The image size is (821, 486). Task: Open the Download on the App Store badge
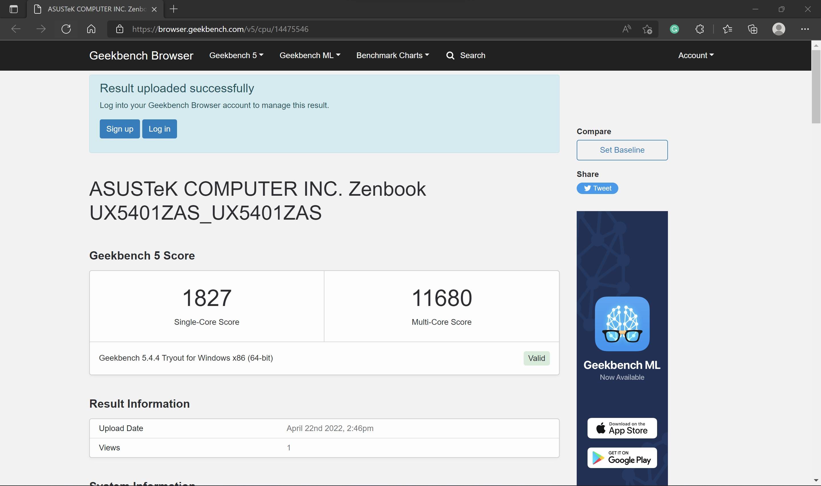point(622,428)
